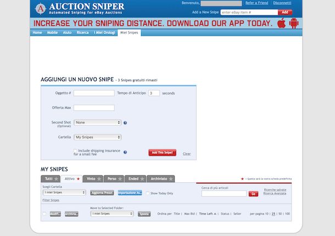Focus the header eBay item field
The width and height of the screenshot is (335, 236).
pos(249,12)
